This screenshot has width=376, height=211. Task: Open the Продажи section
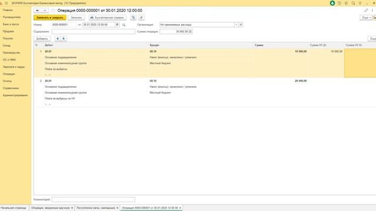[8, 31]
